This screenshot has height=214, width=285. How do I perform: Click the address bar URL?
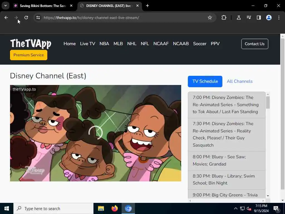pyautogui.click(x=91, y=18)
